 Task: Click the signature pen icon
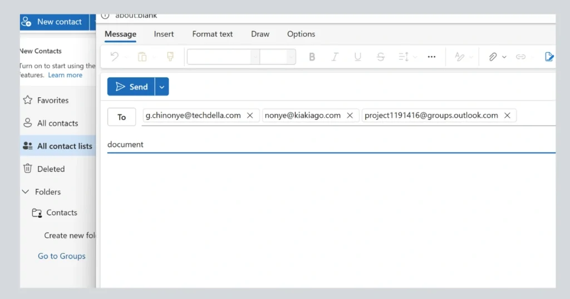coord(549,57)
